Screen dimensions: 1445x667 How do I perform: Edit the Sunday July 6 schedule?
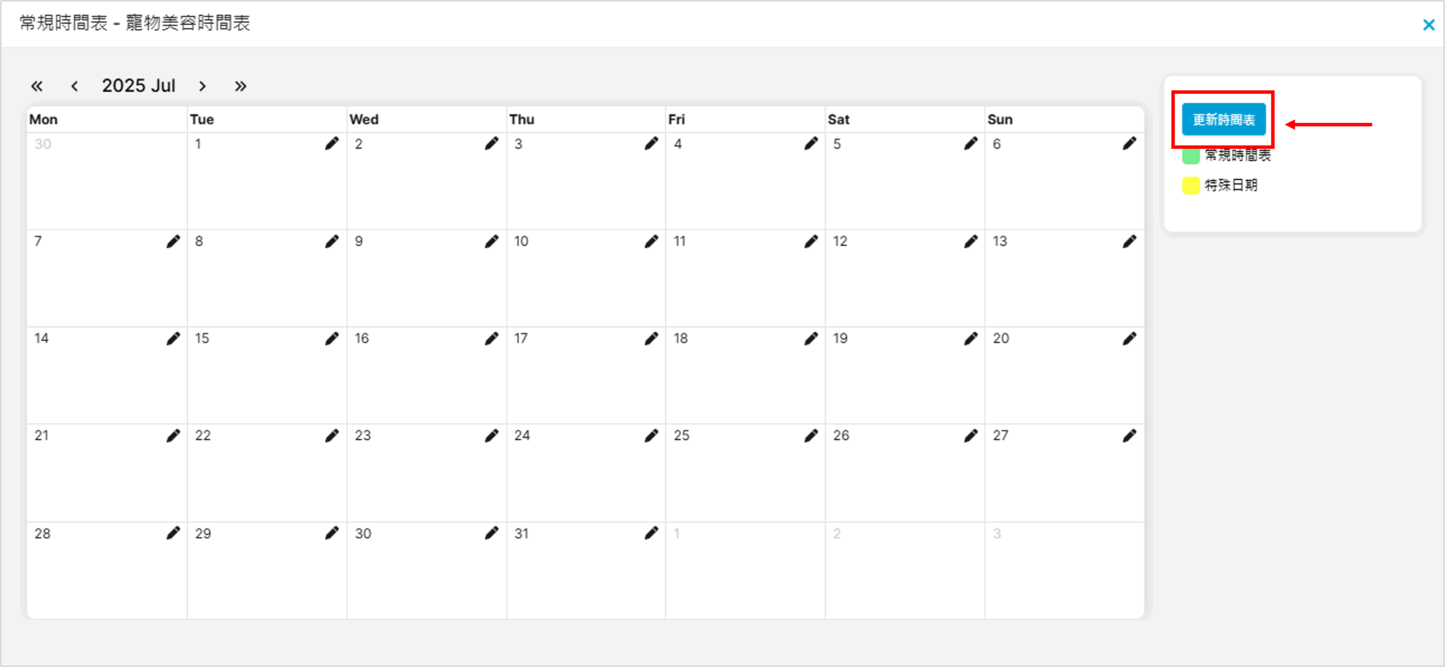[x=1129, y=144]
